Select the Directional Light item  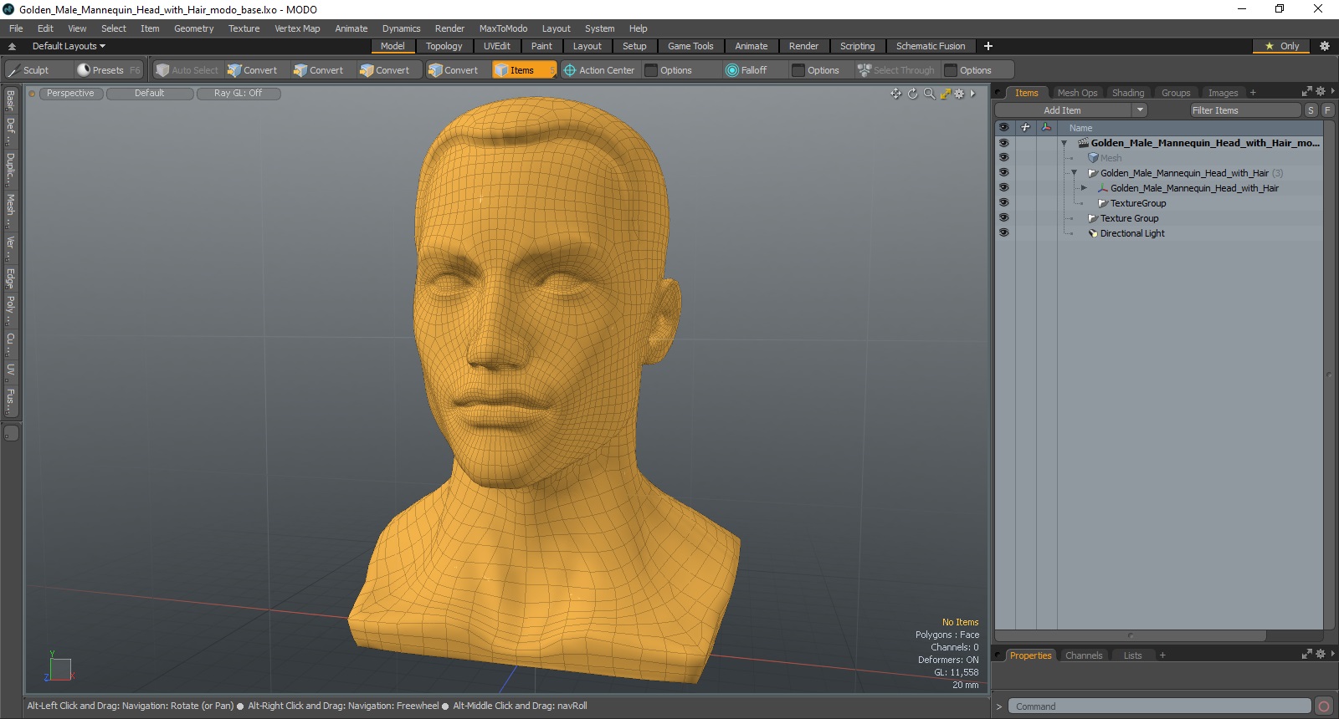coord(1131,233)
